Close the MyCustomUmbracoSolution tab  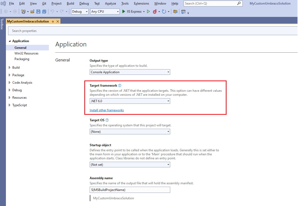pos(57,21)
